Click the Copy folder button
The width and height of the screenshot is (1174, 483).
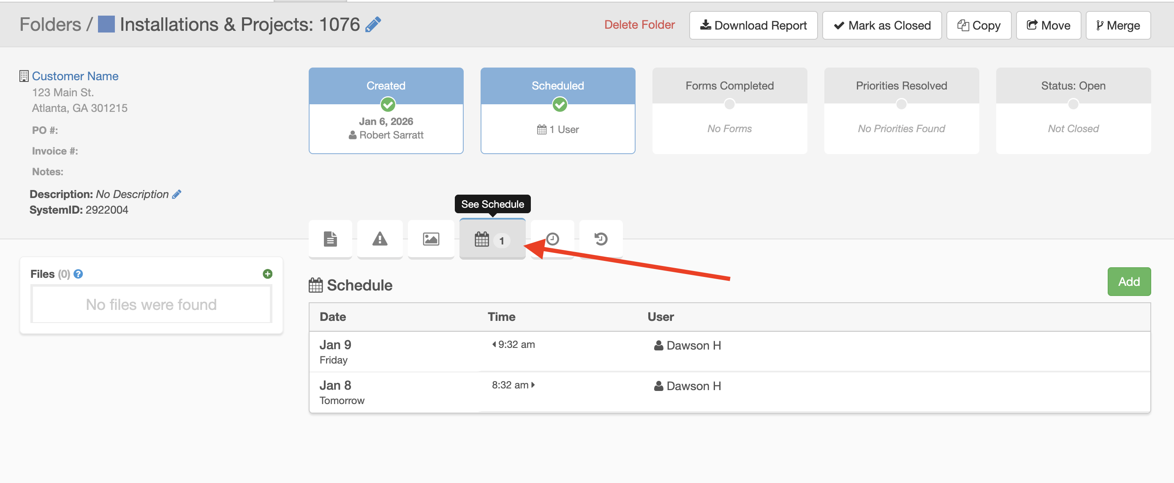point(978,25)
